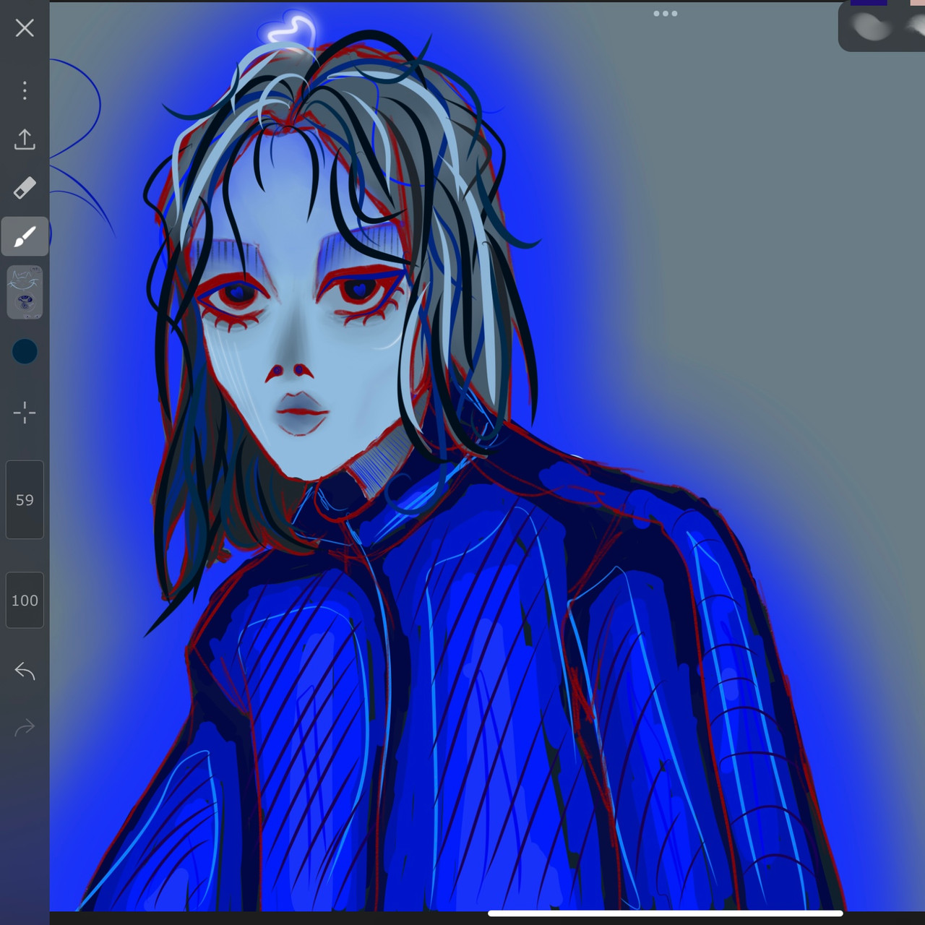Open the layers thumbnail panel

25,293
